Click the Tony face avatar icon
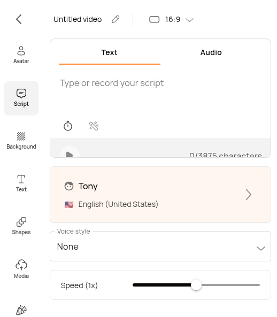The height and width of the screenshot is (317, 277). tap(69, 186)
